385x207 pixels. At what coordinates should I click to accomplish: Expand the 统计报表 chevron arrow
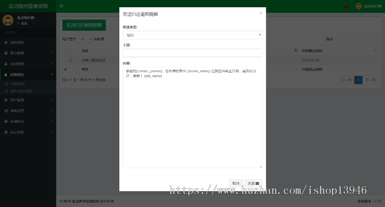[52, 132]
